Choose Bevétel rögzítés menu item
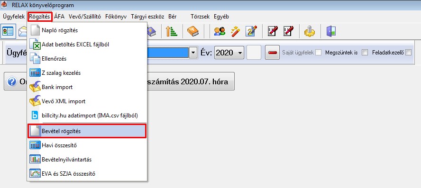The image size is (421, 188). [87, 132]
